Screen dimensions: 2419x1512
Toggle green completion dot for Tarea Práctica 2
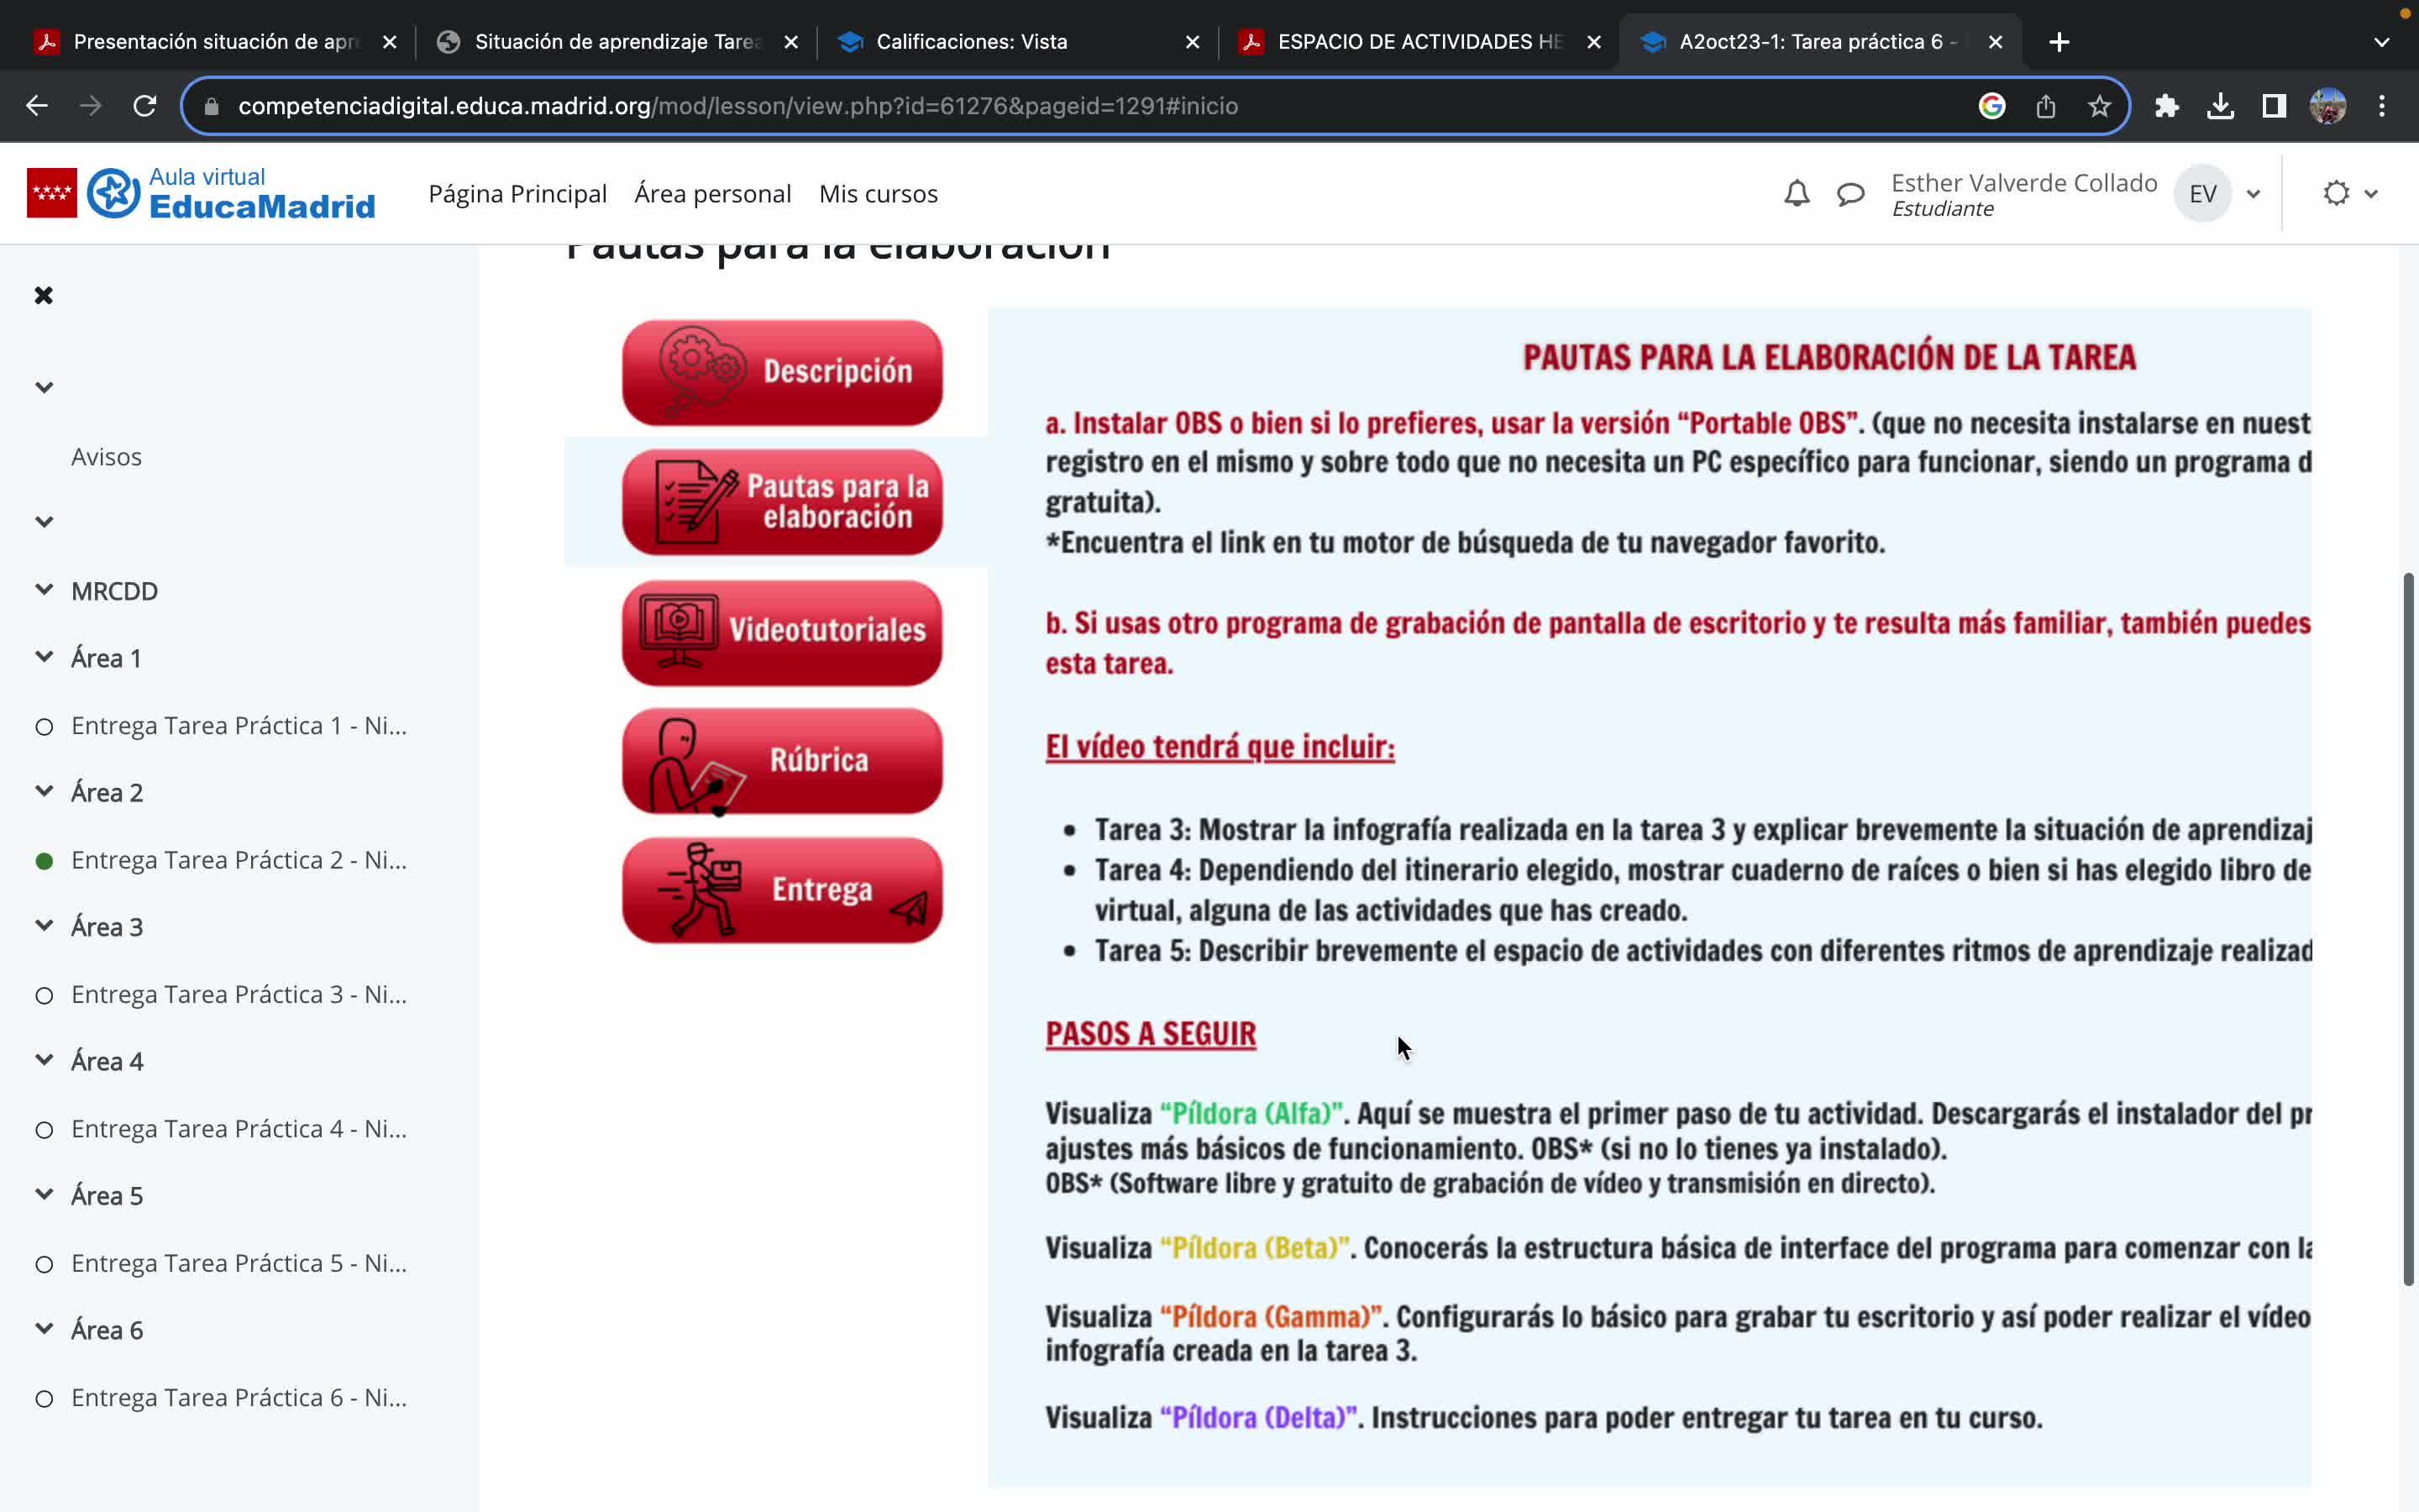pyautogui.click(x=44, y=861)
